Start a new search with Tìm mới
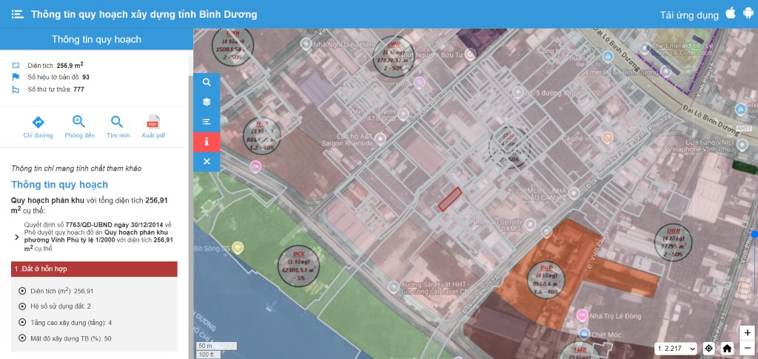Viewport: 758px width, 359px height. click(118, 123)
